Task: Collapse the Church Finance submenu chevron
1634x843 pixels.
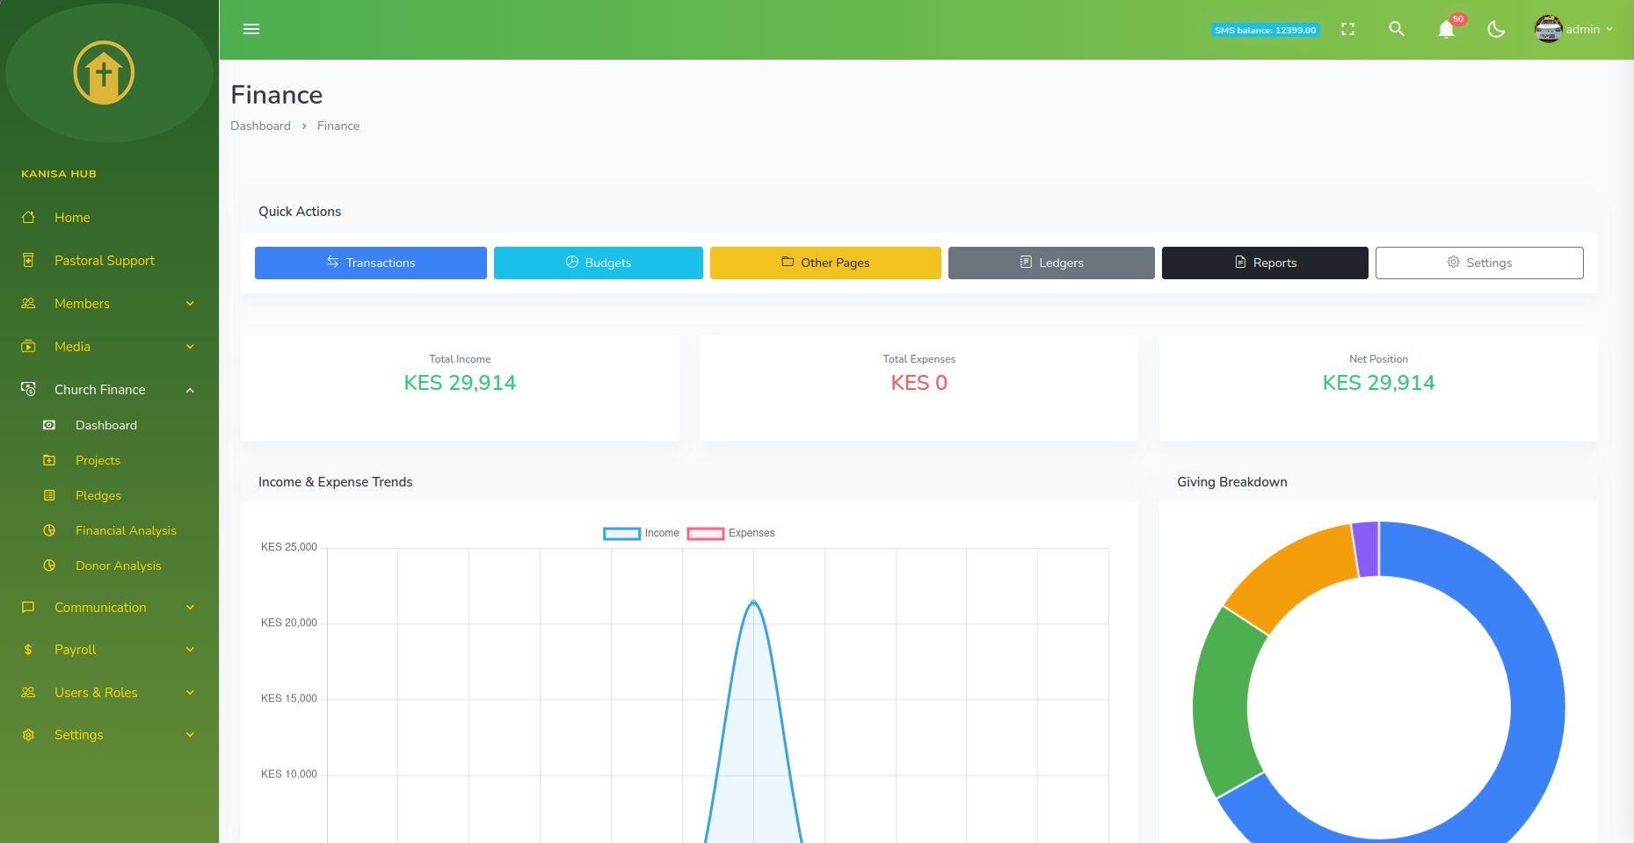Action: pos(190,389)
